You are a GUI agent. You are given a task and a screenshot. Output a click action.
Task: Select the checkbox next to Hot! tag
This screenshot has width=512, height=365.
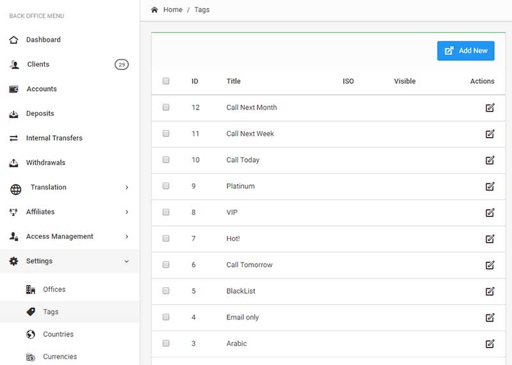point(166,239)
